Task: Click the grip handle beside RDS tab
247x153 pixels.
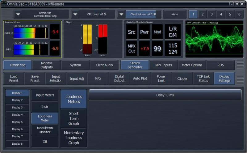Action: coord(240,65)
